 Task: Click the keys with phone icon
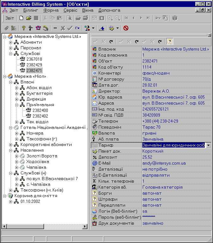46,28
